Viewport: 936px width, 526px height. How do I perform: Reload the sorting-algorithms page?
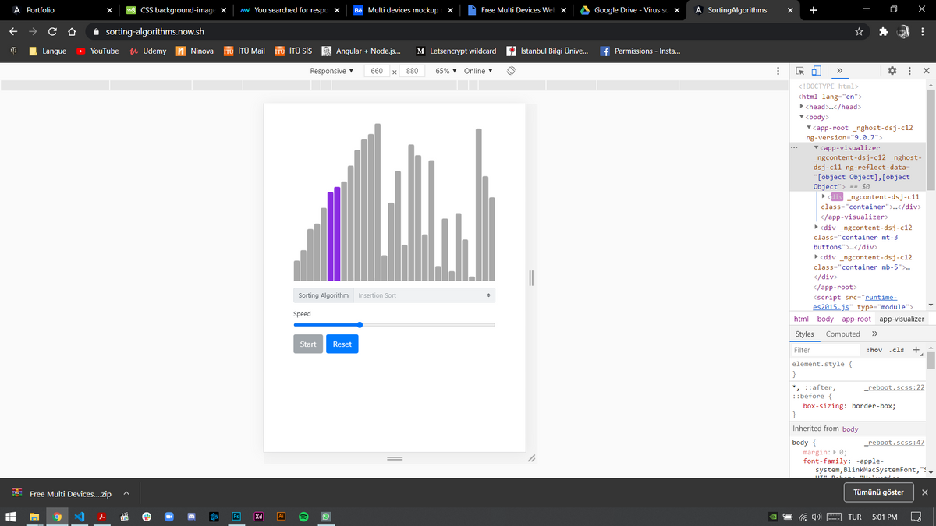pyautogui.click(x=52, y=32)
